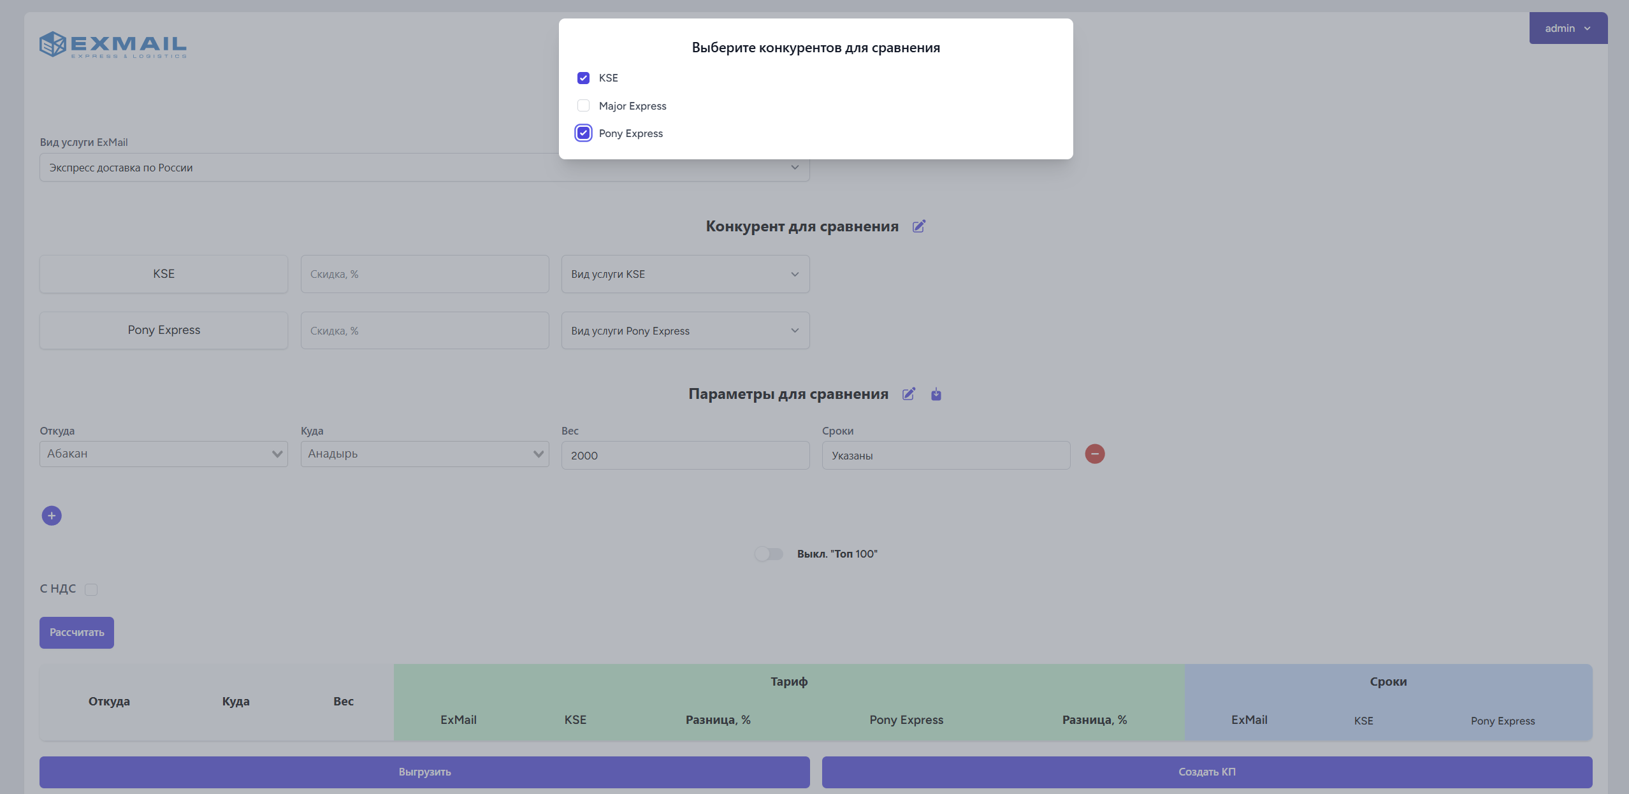Click the "Выберите конкурентов для сравнения" title

point(816,48)
